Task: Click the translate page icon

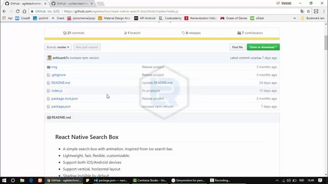Action: (302, 11)
